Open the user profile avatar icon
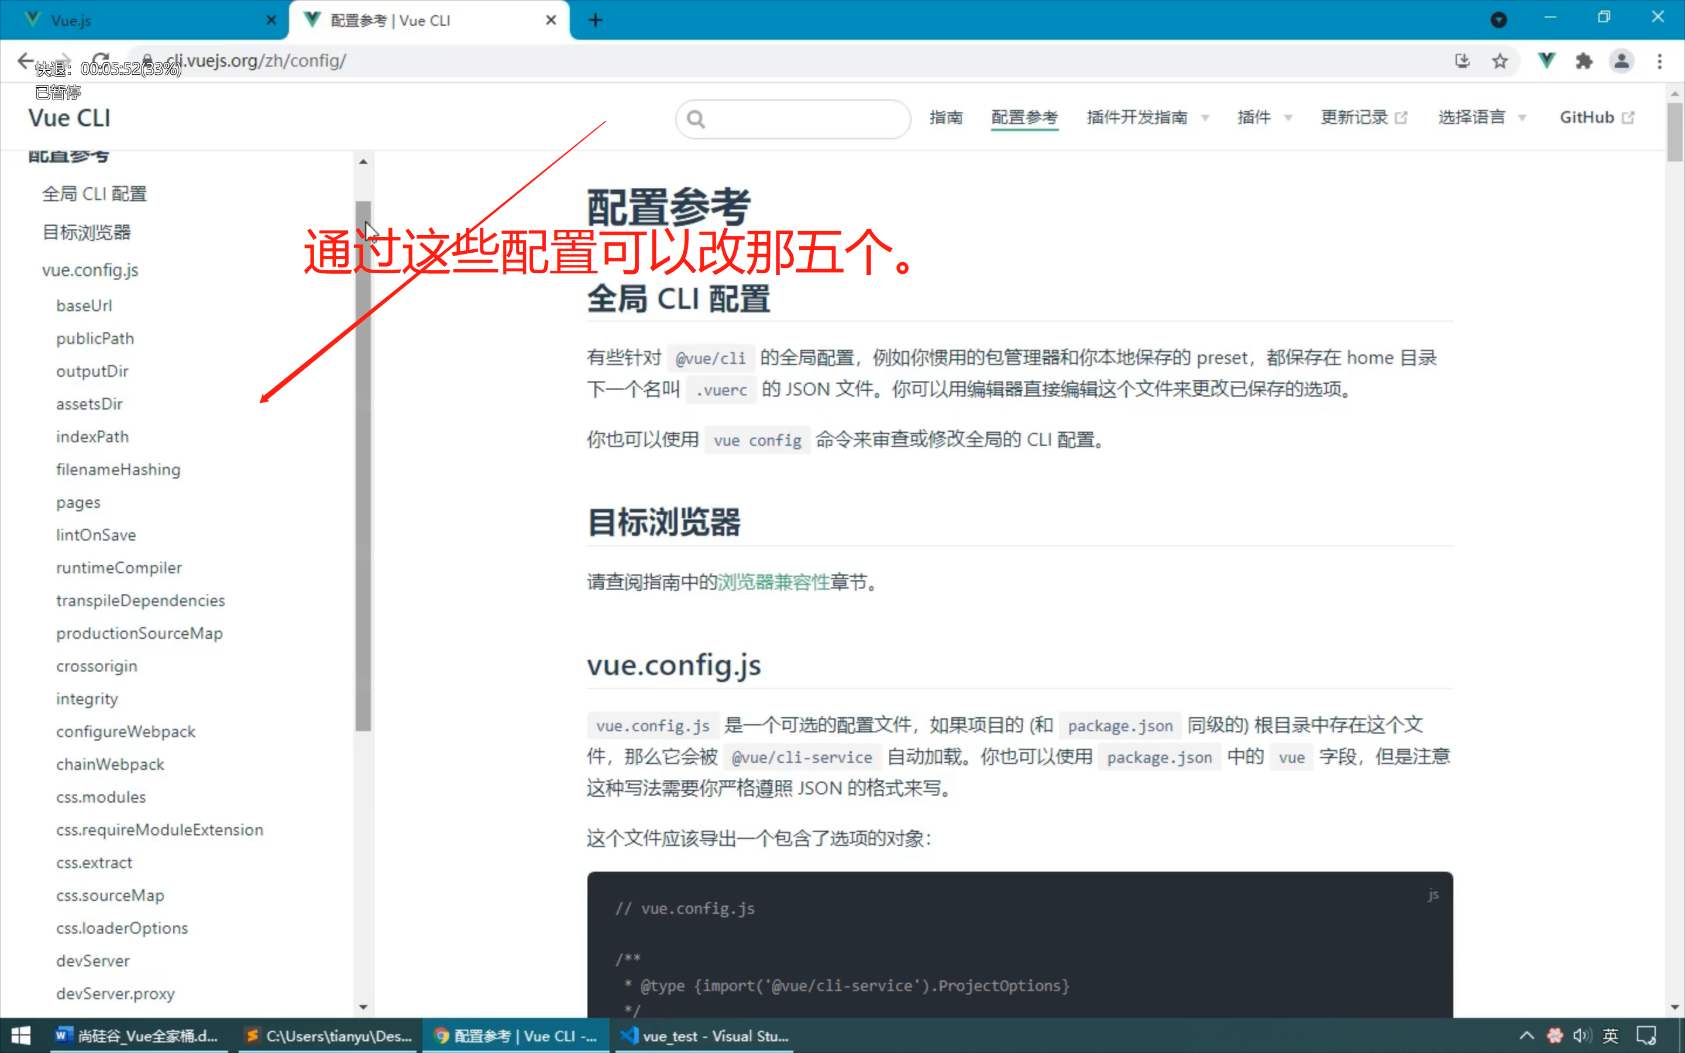 coord(1622,61)
